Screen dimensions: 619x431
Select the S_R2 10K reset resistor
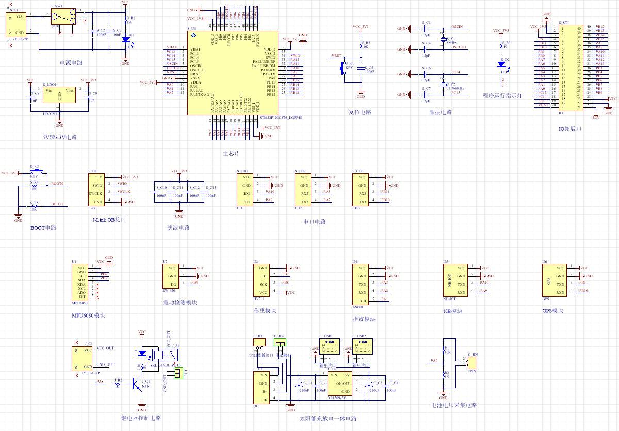click(361, 45)
